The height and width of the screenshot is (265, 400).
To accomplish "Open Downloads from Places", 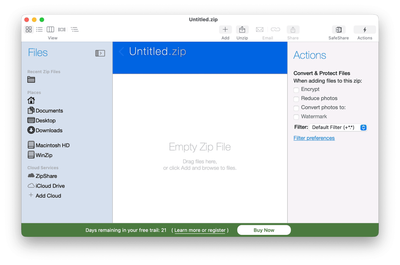I will point(48,130).
